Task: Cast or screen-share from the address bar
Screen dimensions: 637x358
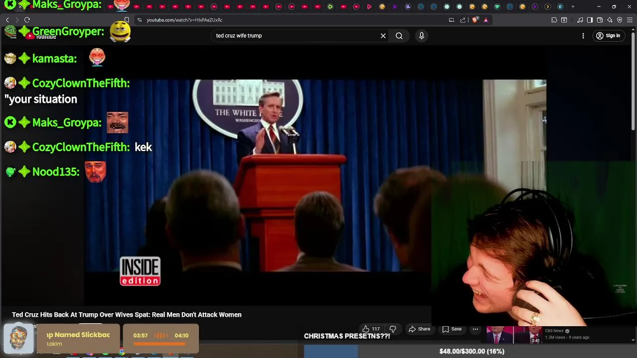Action: [x=451, y=20]
